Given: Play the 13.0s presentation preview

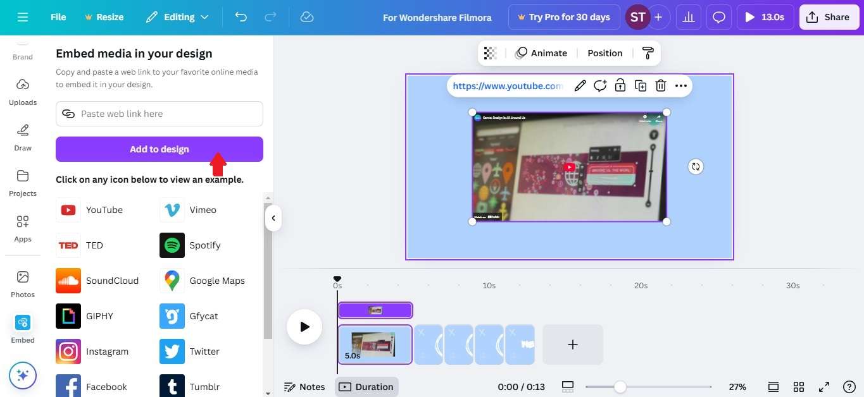Looking at the screenshot, I should pos(765,17).
